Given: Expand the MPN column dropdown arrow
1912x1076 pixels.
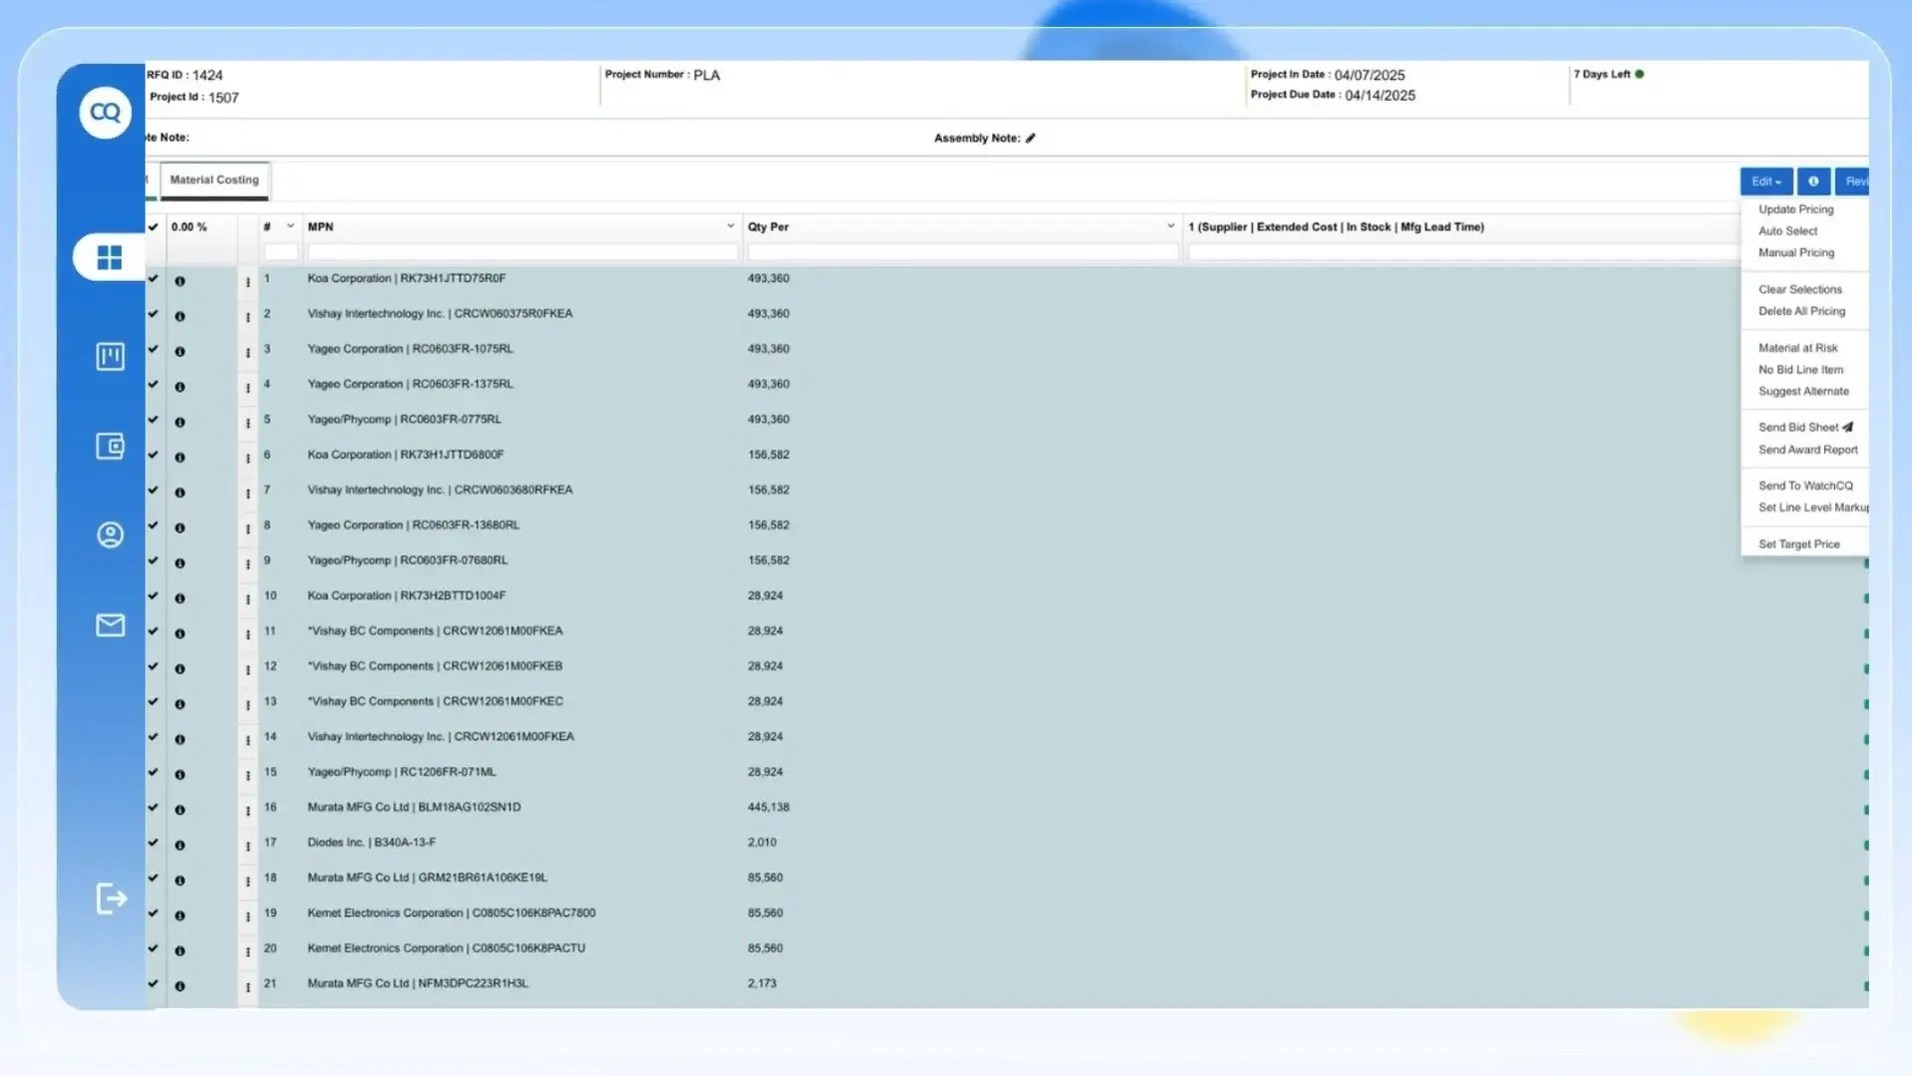Looking at the screenshot, I should [x=729, y=227].
